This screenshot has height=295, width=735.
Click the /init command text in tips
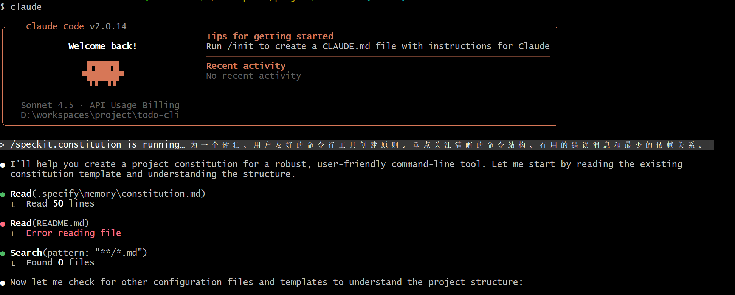pyautogui.click(x=240, y=46)
